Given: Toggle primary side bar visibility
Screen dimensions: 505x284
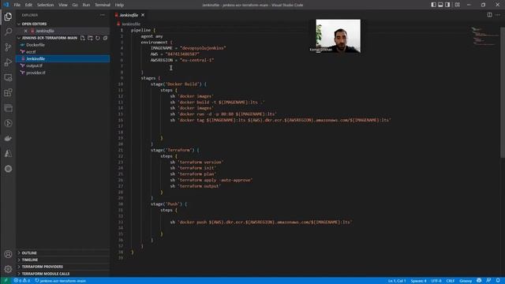Looking at the screenshot, I should tap(433, 5).
